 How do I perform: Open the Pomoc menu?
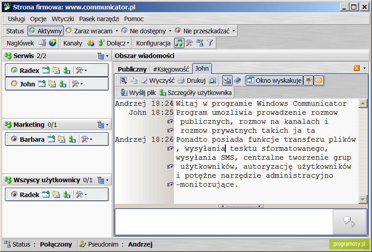134,19
